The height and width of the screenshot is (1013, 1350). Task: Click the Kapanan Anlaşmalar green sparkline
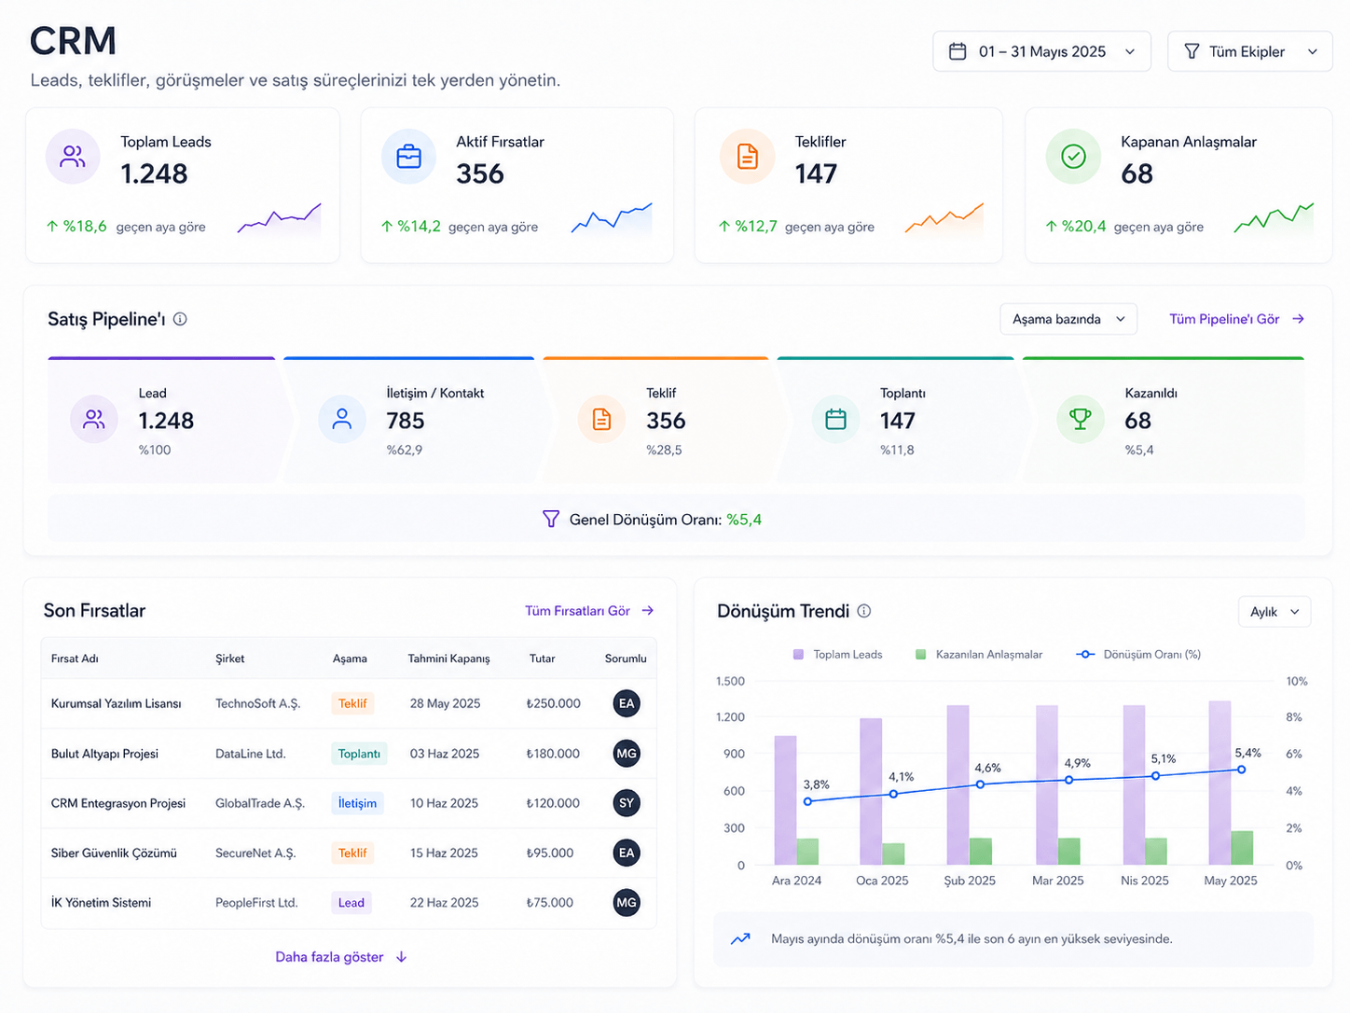click(x=1274, y=218)
